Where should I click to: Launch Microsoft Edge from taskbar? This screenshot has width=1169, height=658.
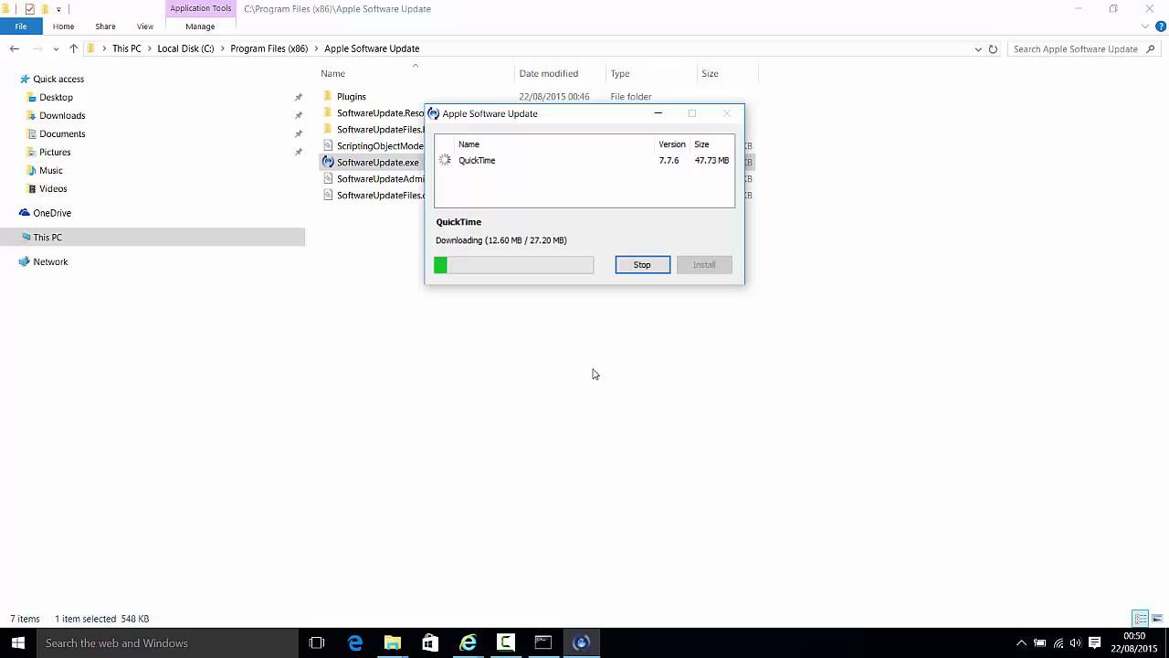point(355,642)
